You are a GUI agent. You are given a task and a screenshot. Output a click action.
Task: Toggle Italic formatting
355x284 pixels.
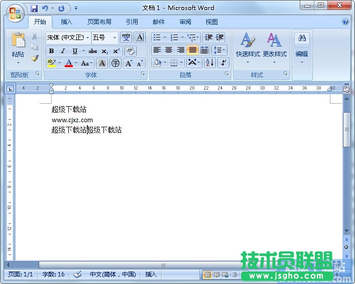click(63, 51)
